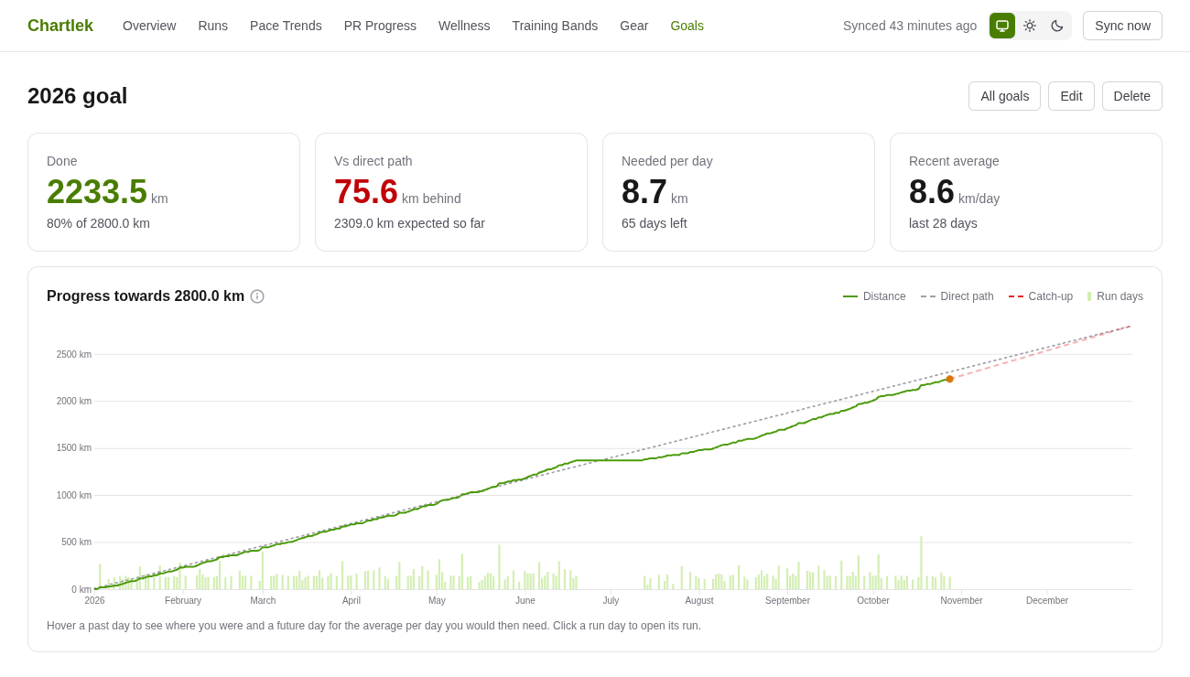Screen dimensions: 1190x677
Task: Navigate to PR Progress
Action: 380,26
